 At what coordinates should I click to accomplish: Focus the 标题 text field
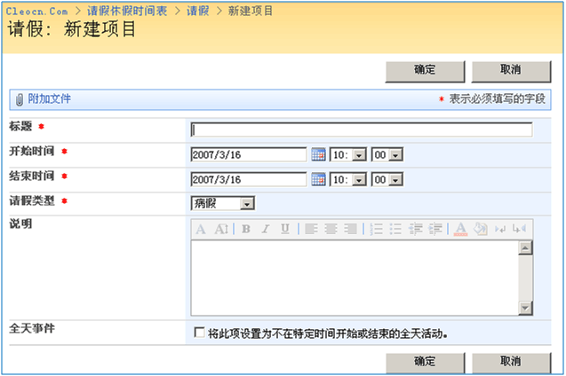pos(362,129)
